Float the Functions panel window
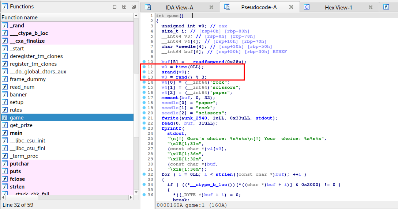Screen dimensions: 398x209 point(124,7)
